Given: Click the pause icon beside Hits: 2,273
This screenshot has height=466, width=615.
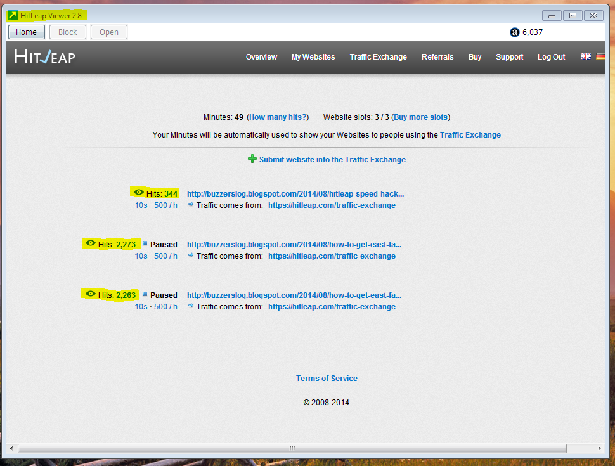Looking at the screenshot, I should click(145, 243).
